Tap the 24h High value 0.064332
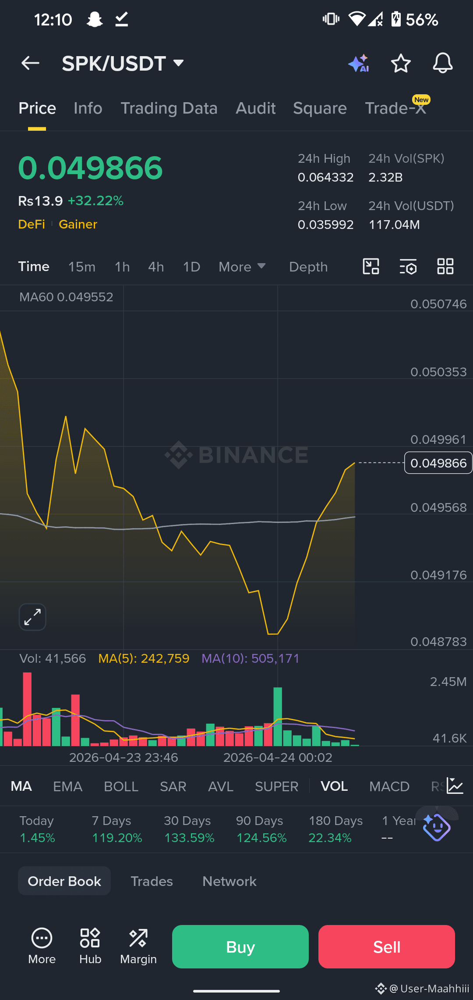 coord(325,177)
